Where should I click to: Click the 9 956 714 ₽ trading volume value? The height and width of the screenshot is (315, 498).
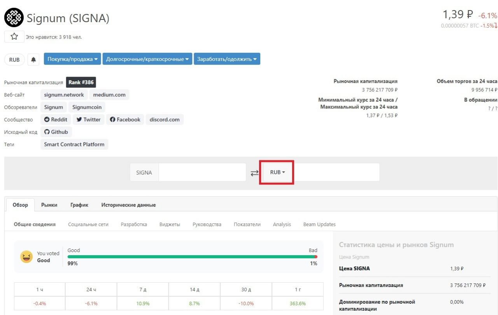click(484, 90)
